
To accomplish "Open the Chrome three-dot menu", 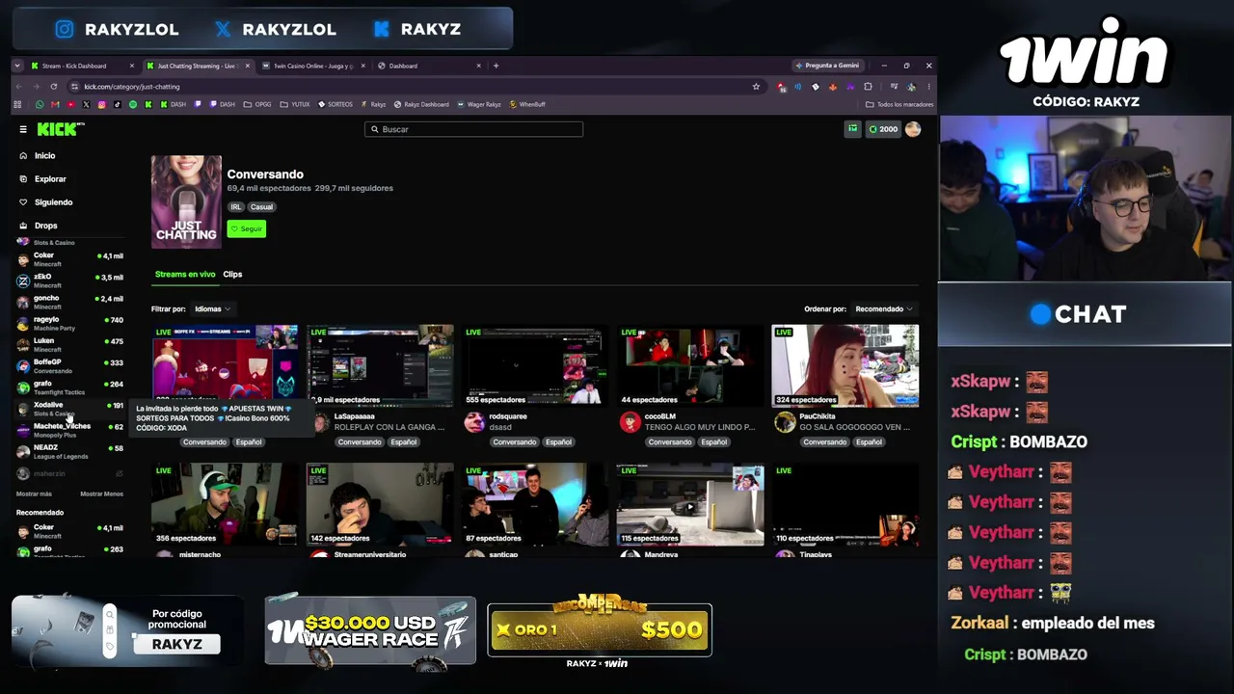I will (928, 87).
